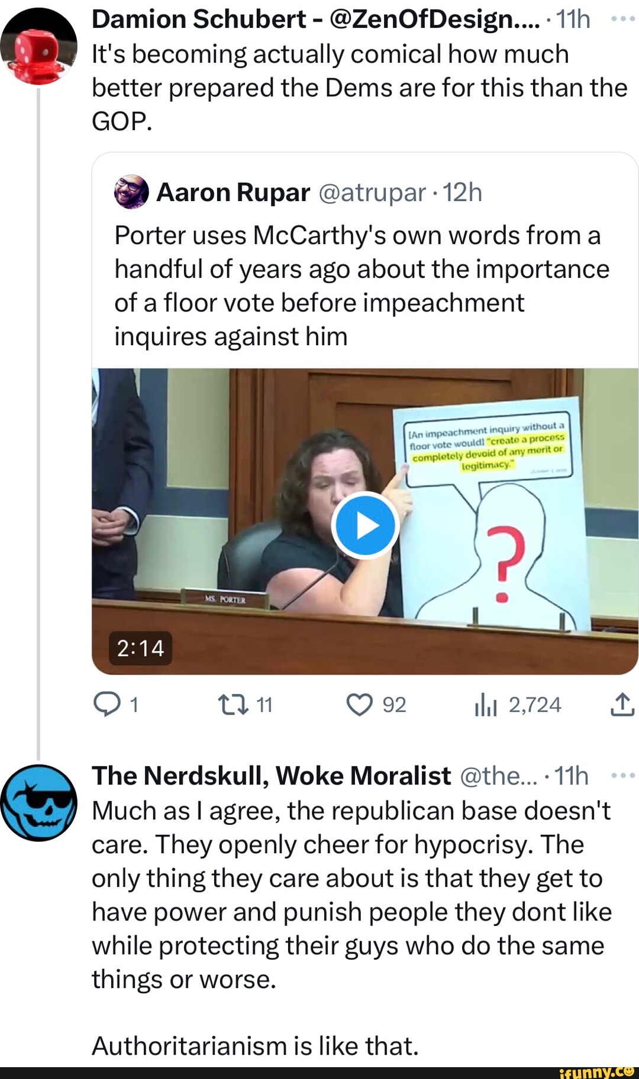
Task: Open The Nerdskull, Woke Moralist profile name
Action: [x=271, y=776]
